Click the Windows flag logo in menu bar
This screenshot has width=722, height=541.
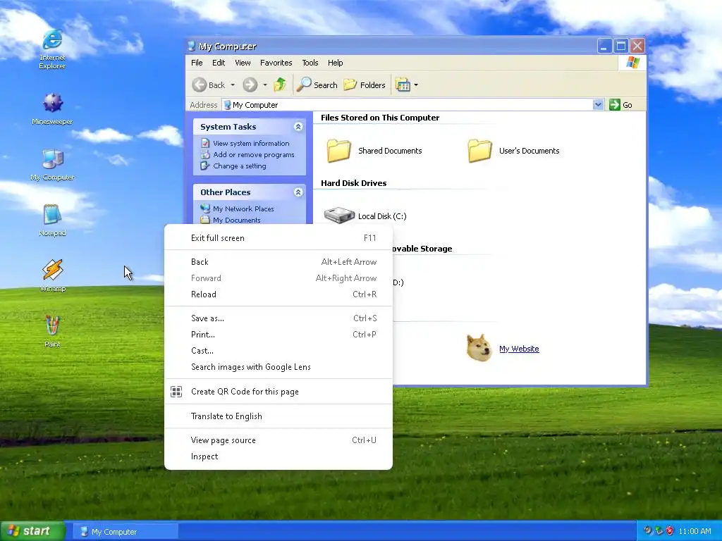tap(632, 63)
